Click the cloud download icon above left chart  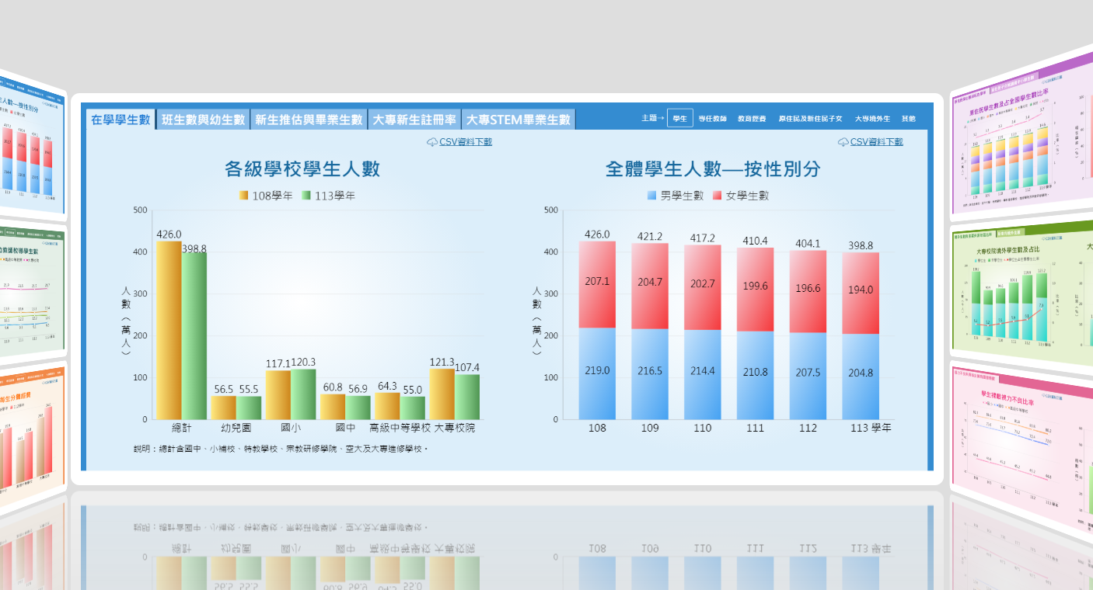[432, 142]
